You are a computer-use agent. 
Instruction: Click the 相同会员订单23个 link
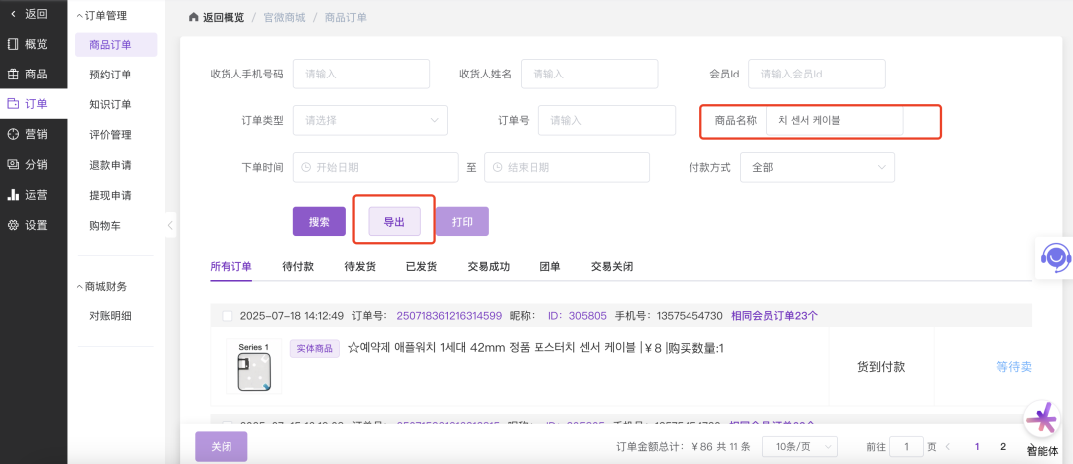coord(774,316)
